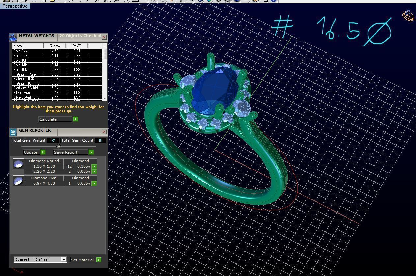Click the 0.63tw weight cell

84,183
